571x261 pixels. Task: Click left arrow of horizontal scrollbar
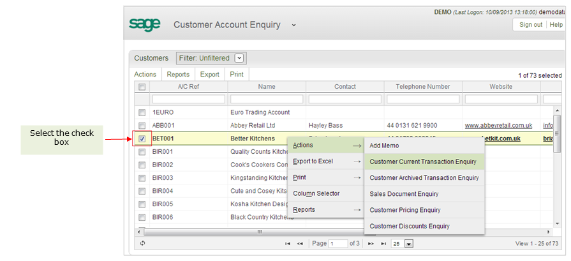(x=138, y=232)
